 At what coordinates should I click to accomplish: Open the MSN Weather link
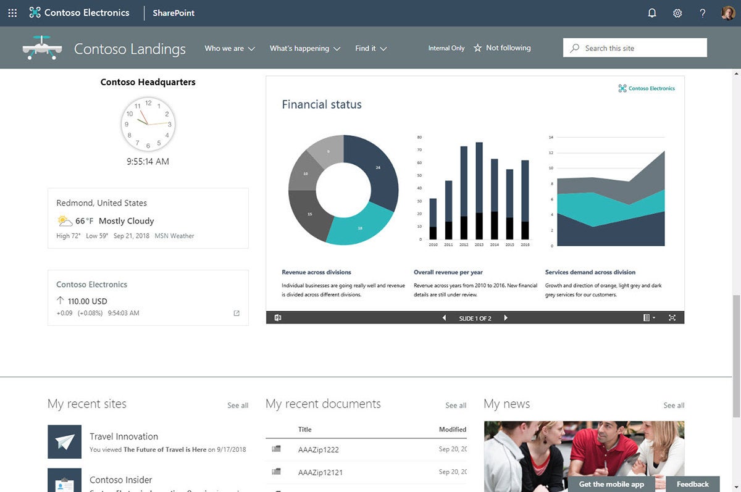174,236
